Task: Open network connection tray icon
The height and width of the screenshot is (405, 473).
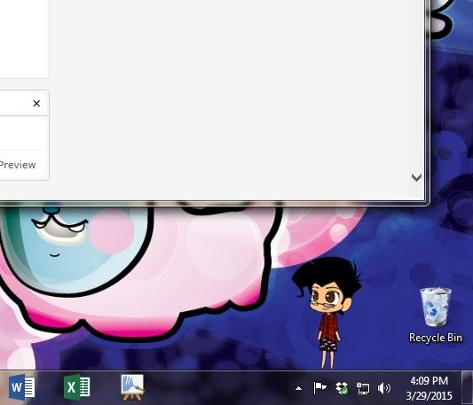Action: (x=363, y=388)
